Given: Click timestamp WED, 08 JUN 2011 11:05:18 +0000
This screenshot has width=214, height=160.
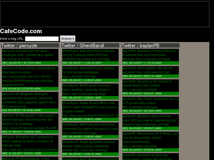Looking at the screenshot, I should 82,63.
